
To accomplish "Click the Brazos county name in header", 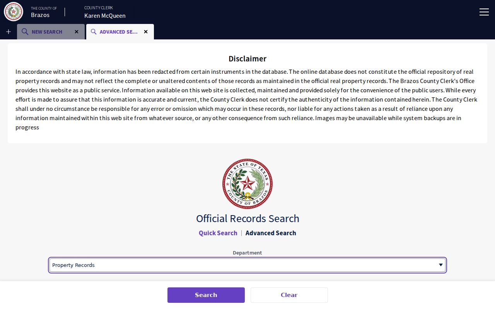I will pos(40,15).
